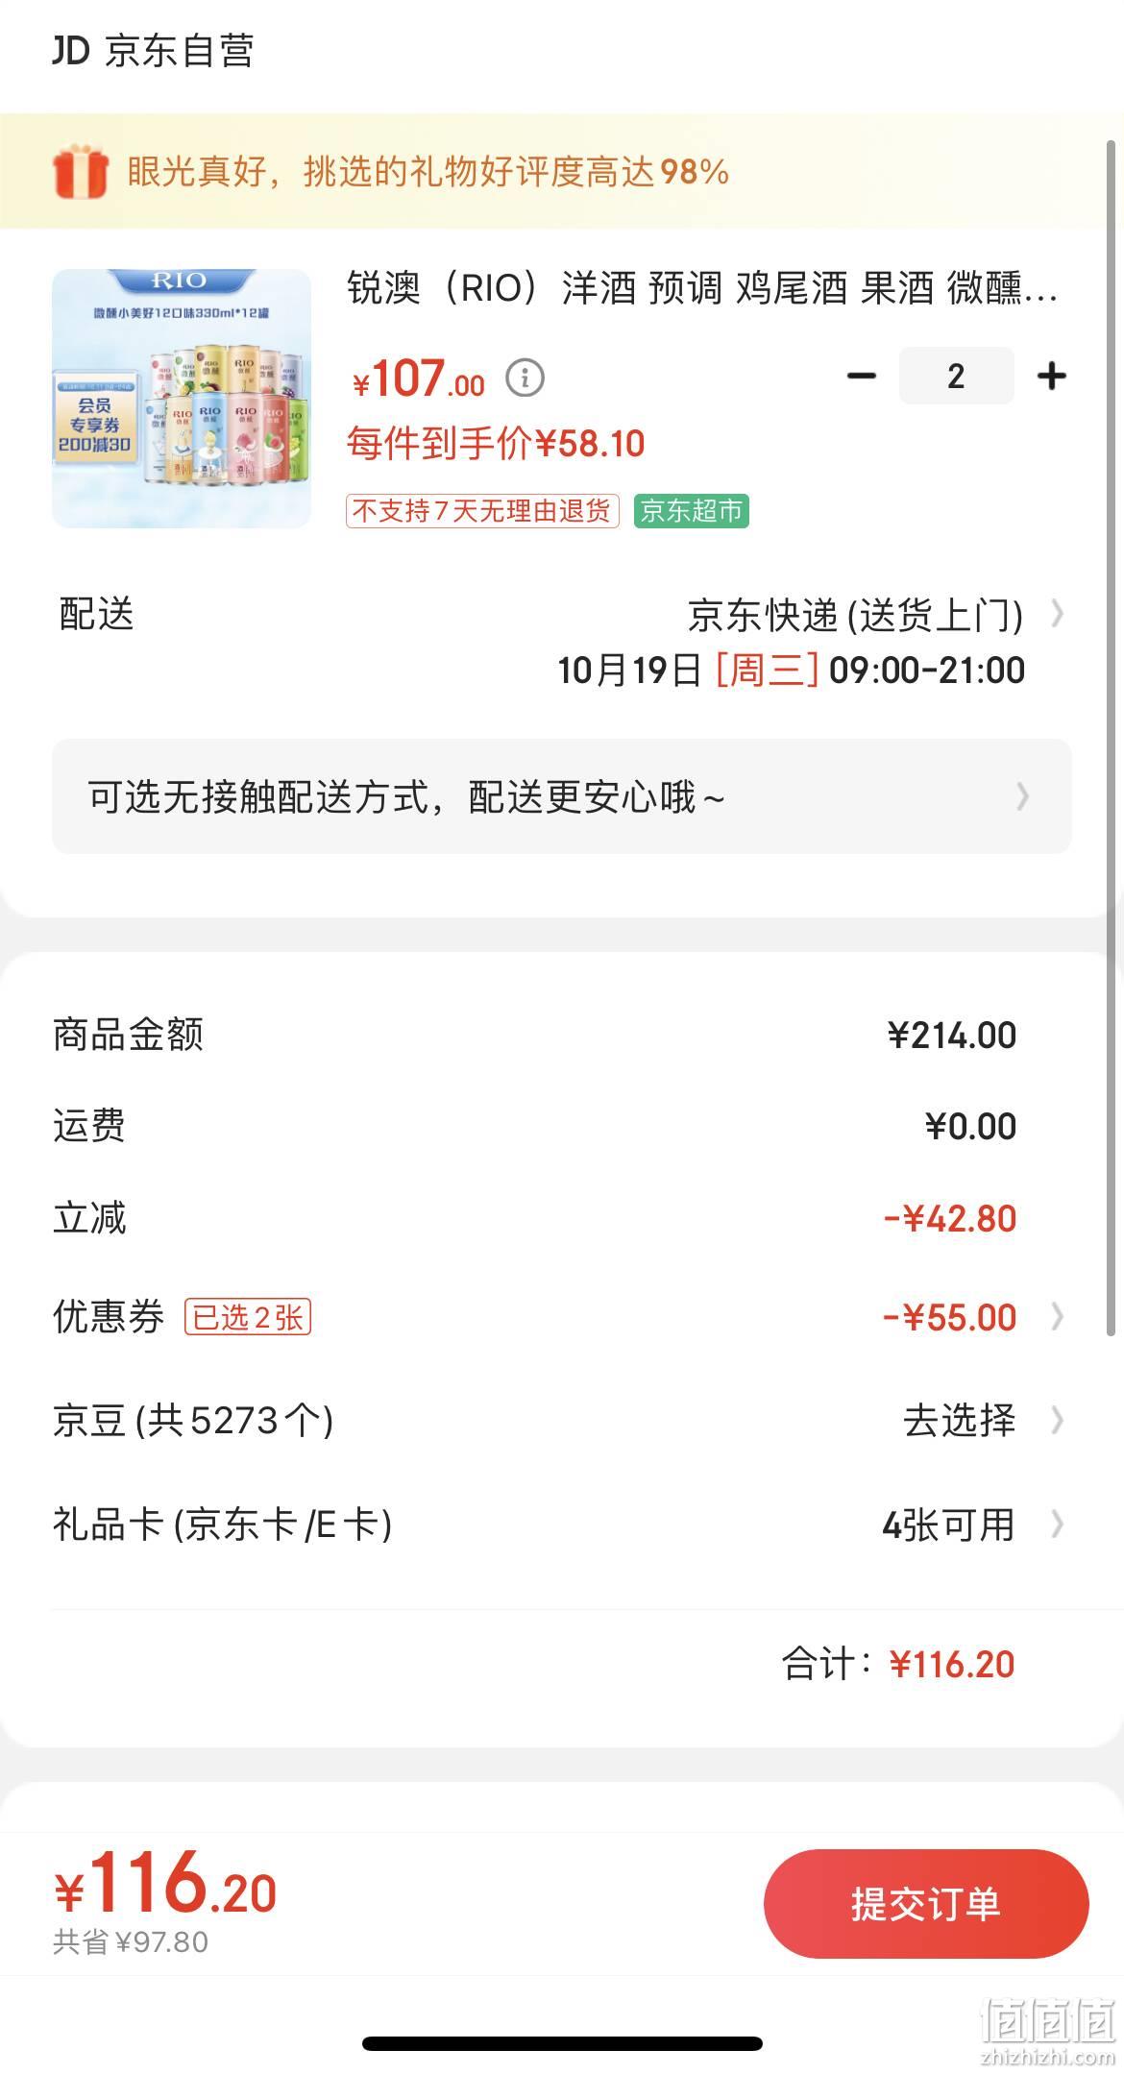Expand the 优惠券 coupon selection chevron
1124x2074 pixels.
pos(1057,1316)
